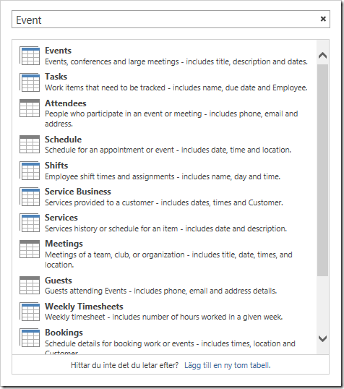Choose the Attendees table icon
This screenshot has width=344, height=389.
(x=30, y=108)
